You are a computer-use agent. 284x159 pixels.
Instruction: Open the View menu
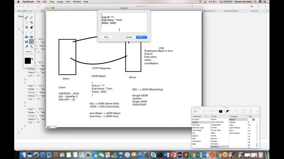[52, 2]
